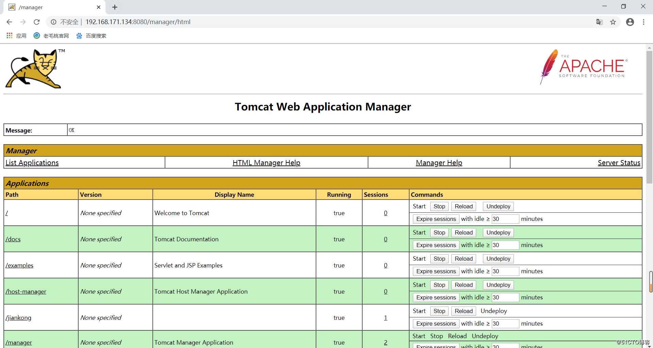Go back using the browser back arrow

coord(9,22)
